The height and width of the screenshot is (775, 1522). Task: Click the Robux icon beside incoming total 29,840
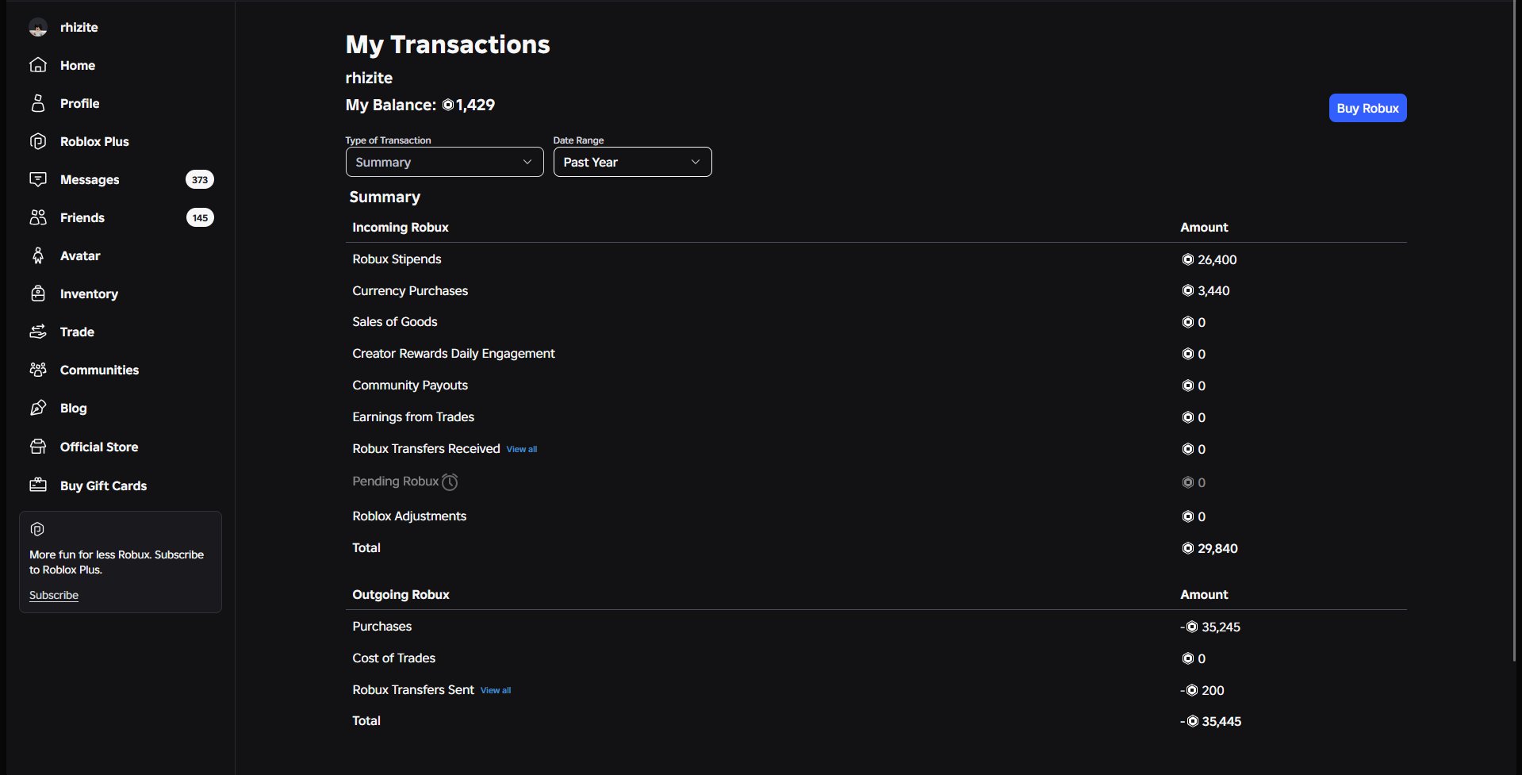coord(1187,548)
